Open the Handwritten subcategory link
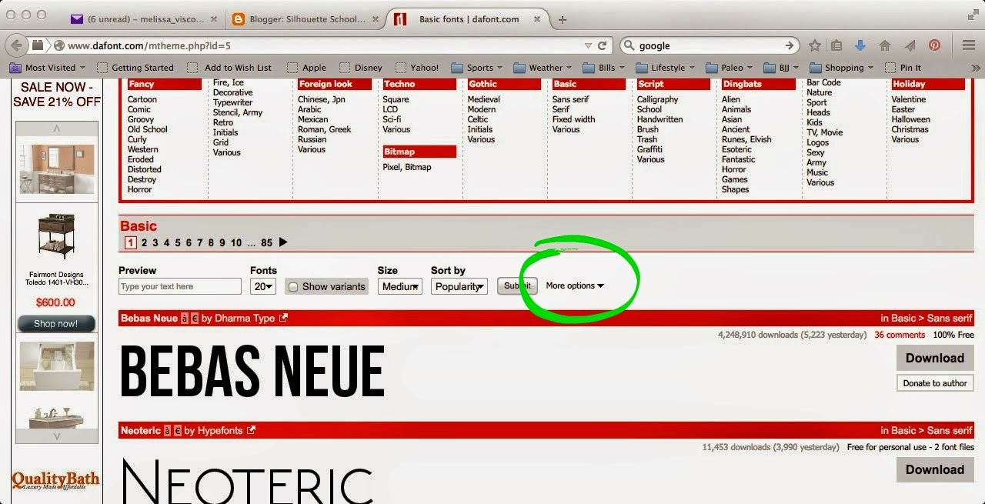Image resolution: width=985 pixels, height=504 pixels. [x=659, y=119]
